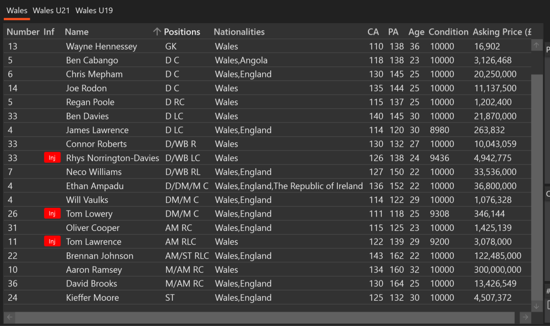Click the vertical scrollbar thumb
Viewport: 550px width, 326px height.
(x=536, y=187)
